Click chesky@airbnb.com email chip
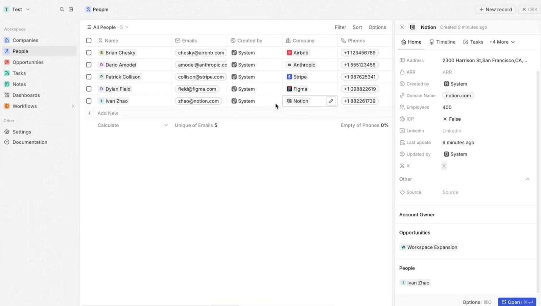The width and height of the screenshot is (541, 306). point(201,53)
